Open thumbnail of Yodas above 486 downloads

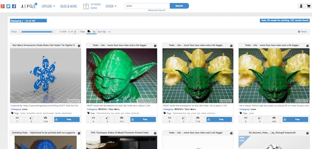(x=274, y=76)
